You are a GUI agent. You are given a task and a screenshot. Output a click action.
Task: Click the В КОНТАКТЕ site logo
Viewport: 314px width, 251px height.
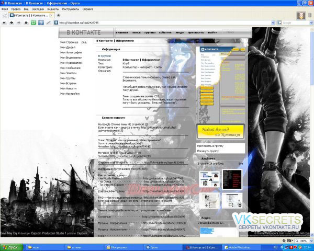click(x=84, y=32)
